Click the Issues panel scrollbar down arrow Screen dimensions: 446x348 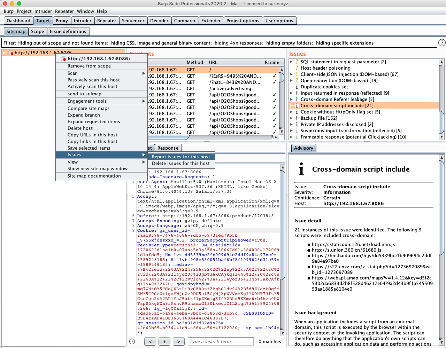click(x=442, y=137)
